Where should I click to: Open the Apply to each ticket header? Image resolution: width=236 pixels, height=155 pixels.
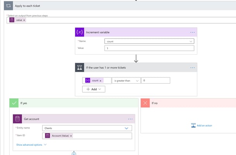tap(120, 6)
